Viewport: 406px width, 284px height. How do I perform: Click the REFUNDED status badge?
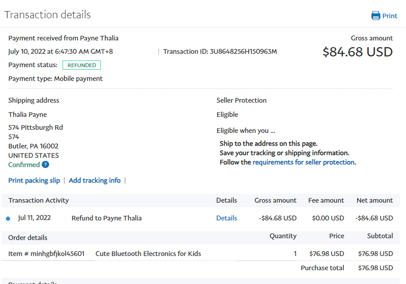tap(82, 65)
